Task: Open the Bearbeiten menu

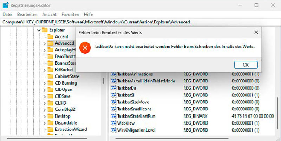Action: (x=27, y=14)
